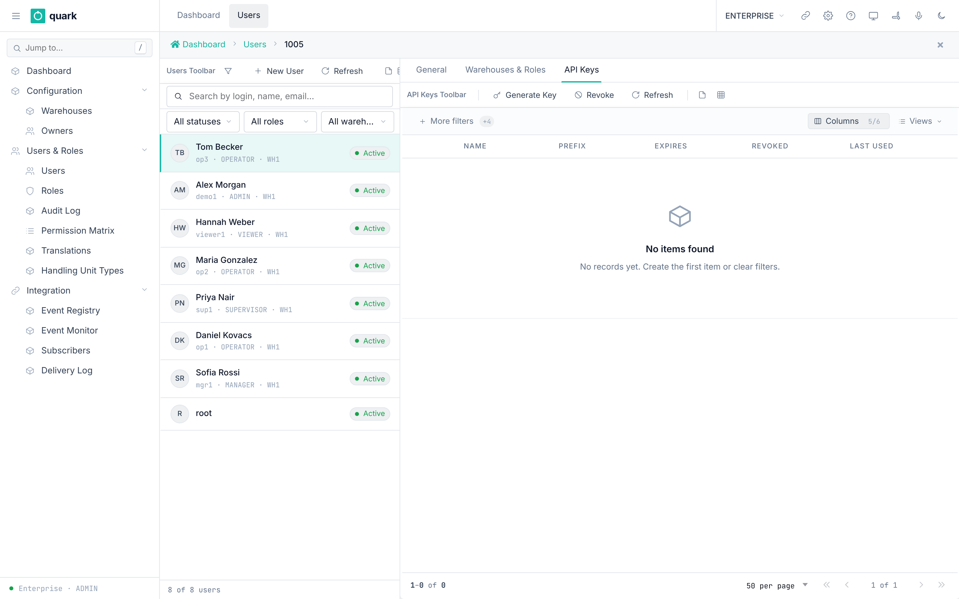Click the monitor display icon
Viewport: 959px width, 599px height.
tap(873, 16)
